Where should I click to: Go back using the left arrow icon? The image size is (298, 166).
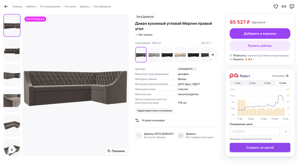(x=6, y=6)
